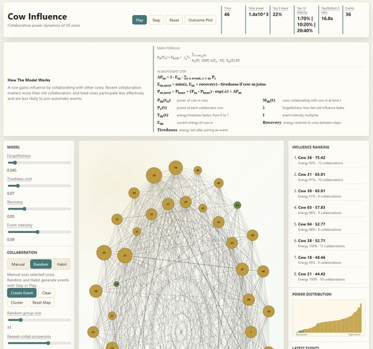Image resolution: width=373 pixels, height=349 pixels.
Task: Select cow node 35 in the network
Action: click(152, 214)
